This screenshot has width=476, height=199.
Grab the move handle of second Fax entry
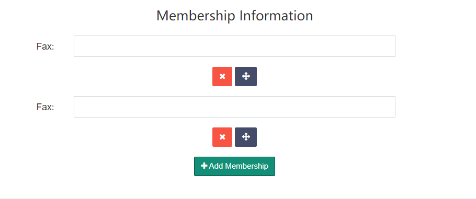(x=246, y=137)
